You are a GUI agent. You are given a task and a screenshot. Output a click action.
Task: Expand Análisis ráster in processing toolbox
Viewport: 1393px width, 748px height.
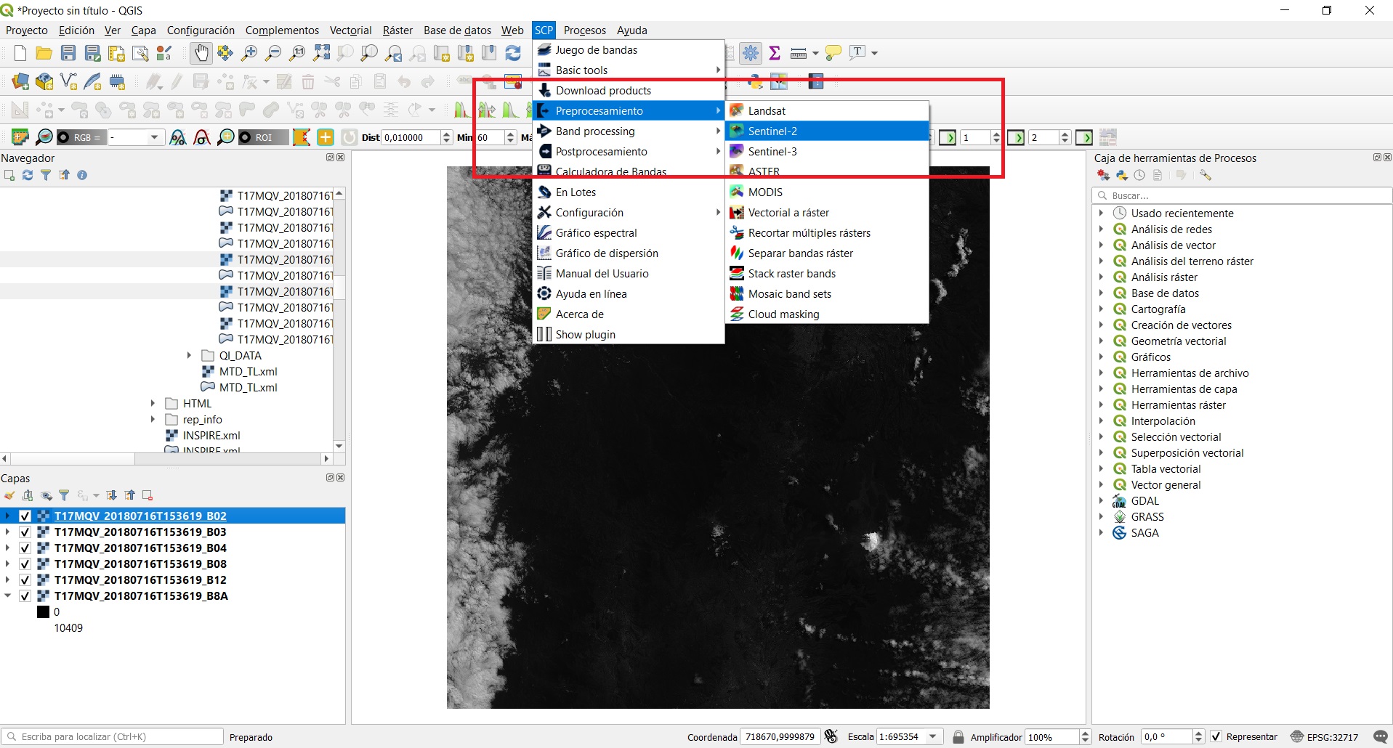1101,277
